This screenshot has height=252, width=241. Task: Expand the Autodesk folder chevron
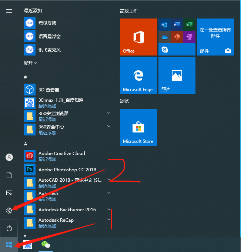tap(109, 193)
